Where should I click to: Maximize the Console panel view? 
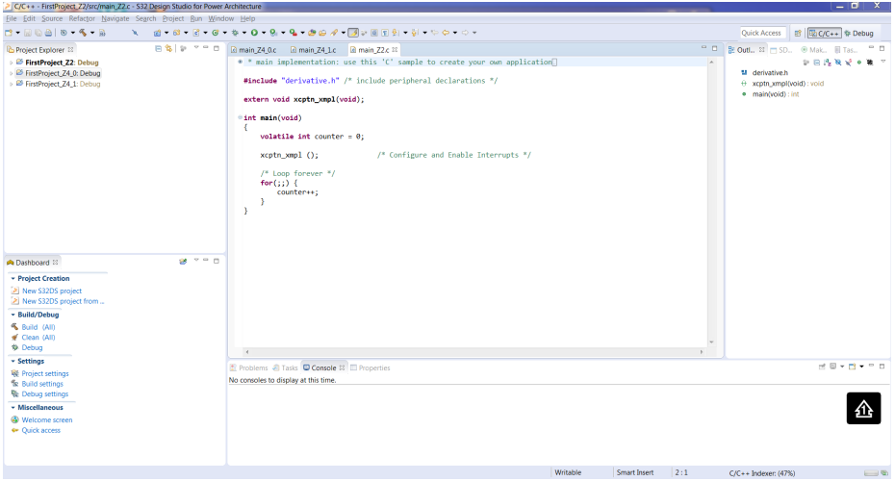click(882, 367)
